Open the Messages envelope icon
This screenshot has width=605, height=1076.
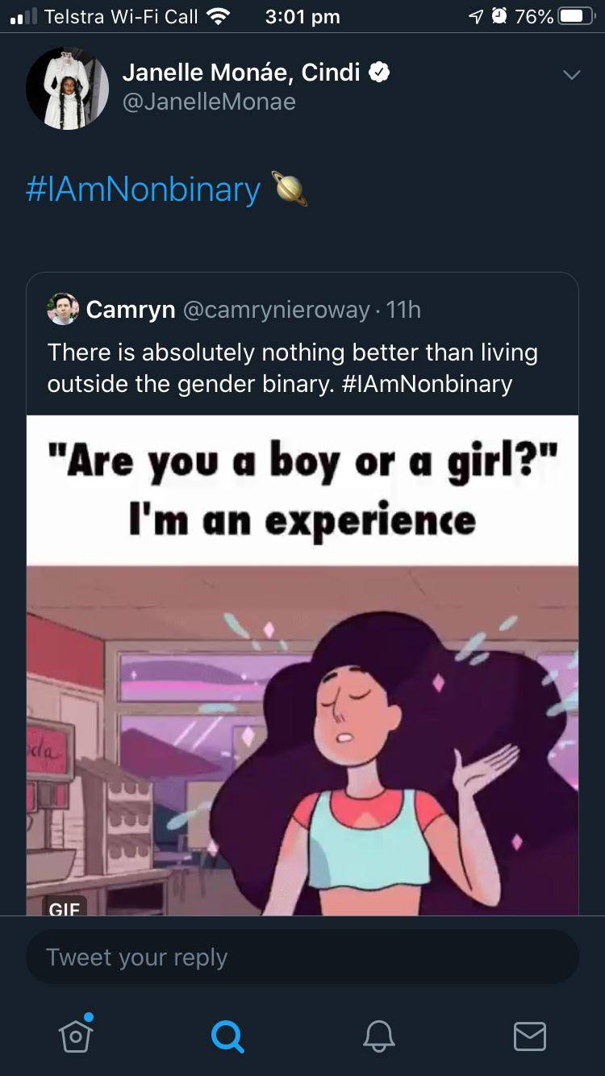530,1036
